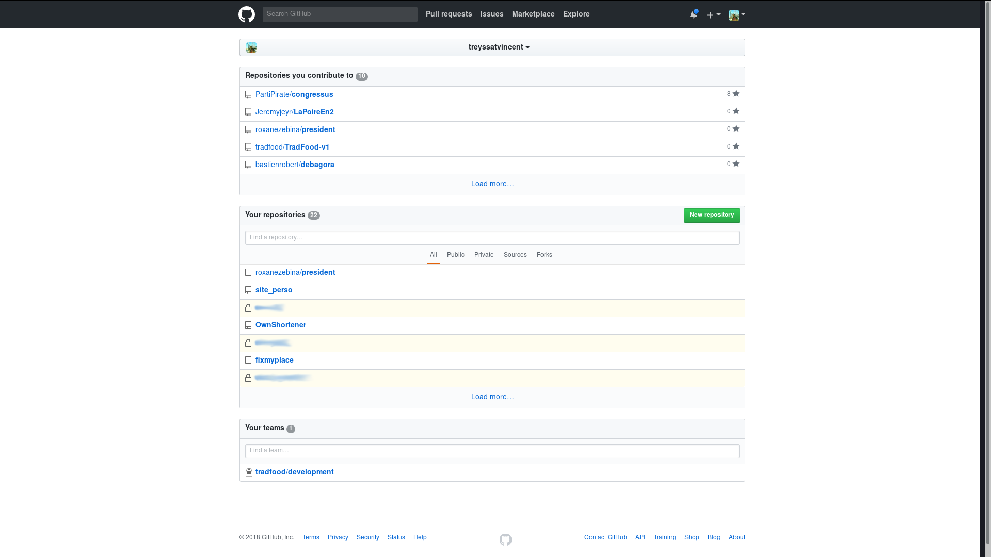Open the bastienrobert/debagora repository link

295,165
